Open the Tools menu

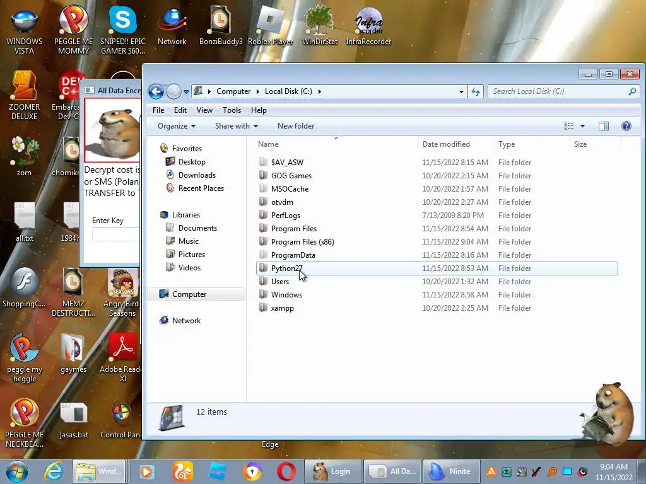[232, 110]
